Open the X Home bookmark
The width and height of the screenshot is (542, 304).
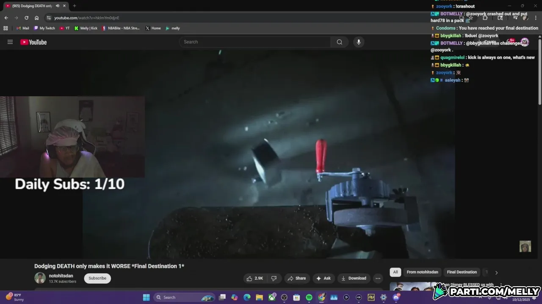(153, 28)
